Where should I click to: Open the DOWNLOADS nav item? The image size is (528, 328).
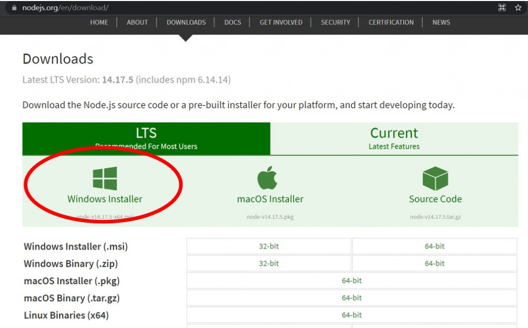click(186, 22)
